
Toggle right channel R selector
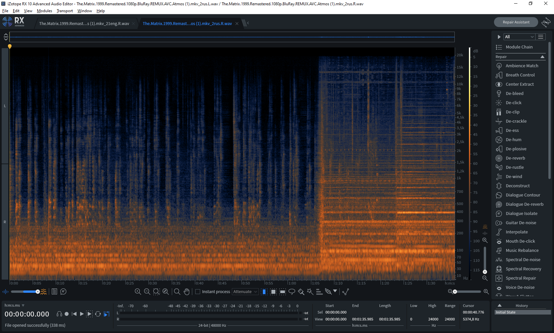(5, 222)
